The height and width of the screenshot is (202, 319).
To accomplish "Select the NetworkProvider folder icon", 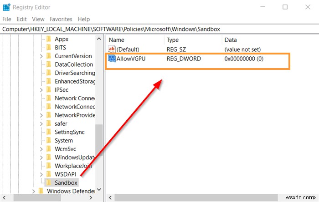I will tap(49, 115).
